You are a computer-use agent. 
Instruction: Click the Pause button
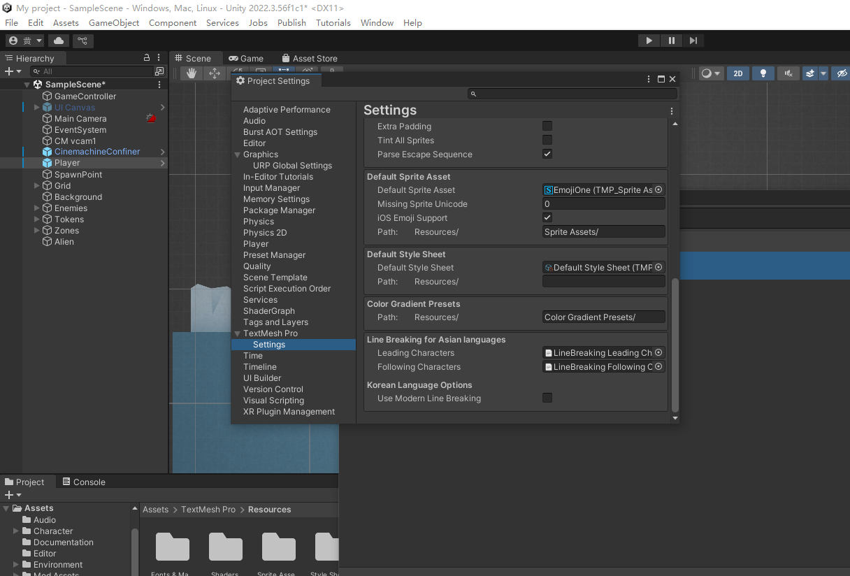(671, 41)
